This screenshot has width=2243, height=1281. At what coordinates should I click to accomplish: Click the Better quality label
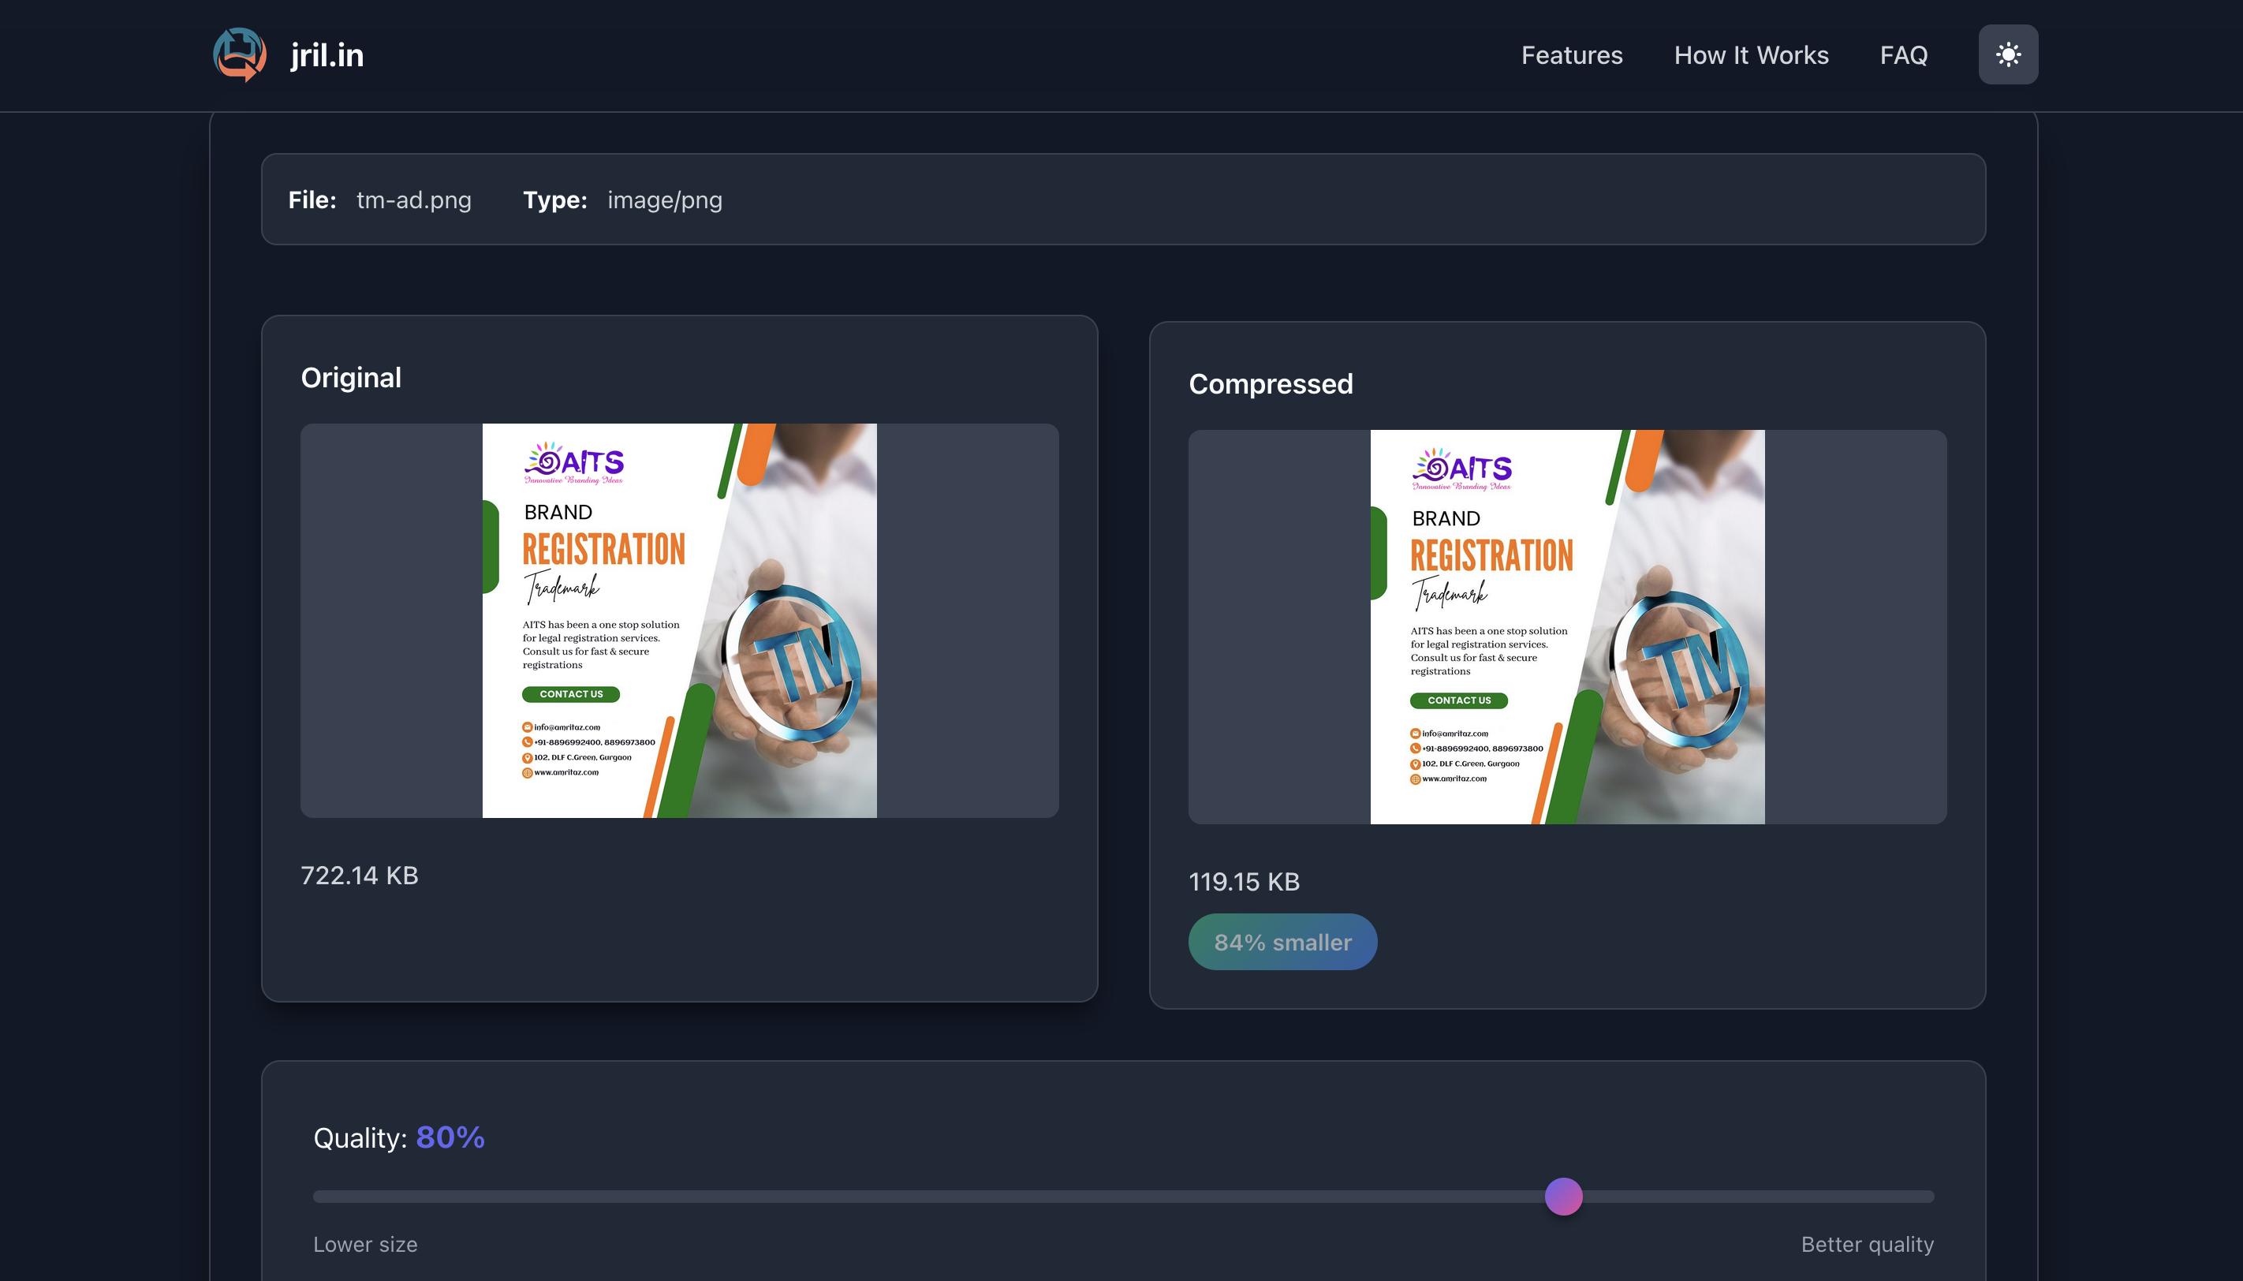pyautogui.click(x=1868, y=1244)
